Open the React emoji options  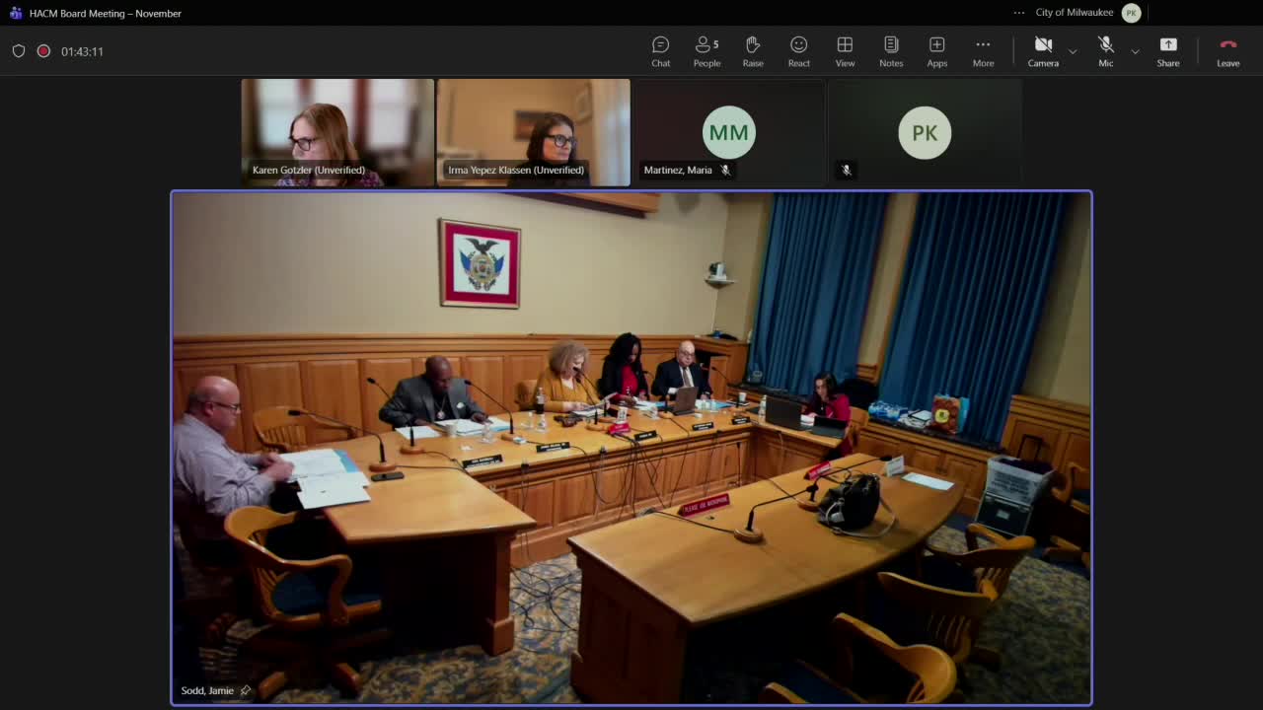click(798, 51)
